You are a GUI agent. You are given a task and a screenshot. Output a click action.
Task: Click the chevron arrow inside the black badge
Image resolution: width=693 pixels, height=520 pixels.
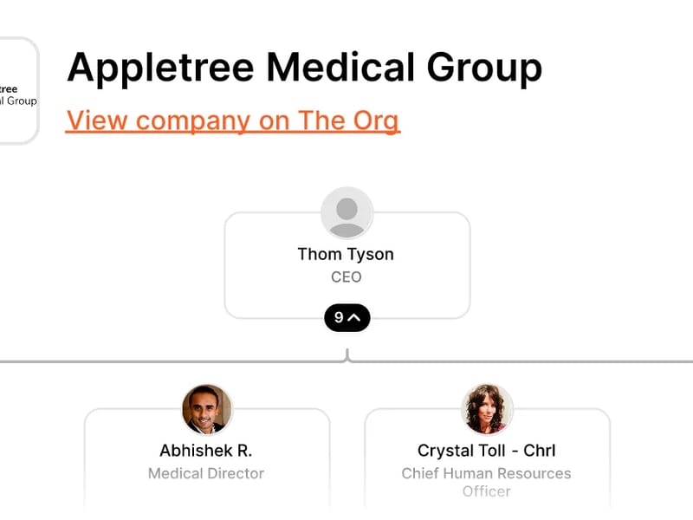click(355, 318)
